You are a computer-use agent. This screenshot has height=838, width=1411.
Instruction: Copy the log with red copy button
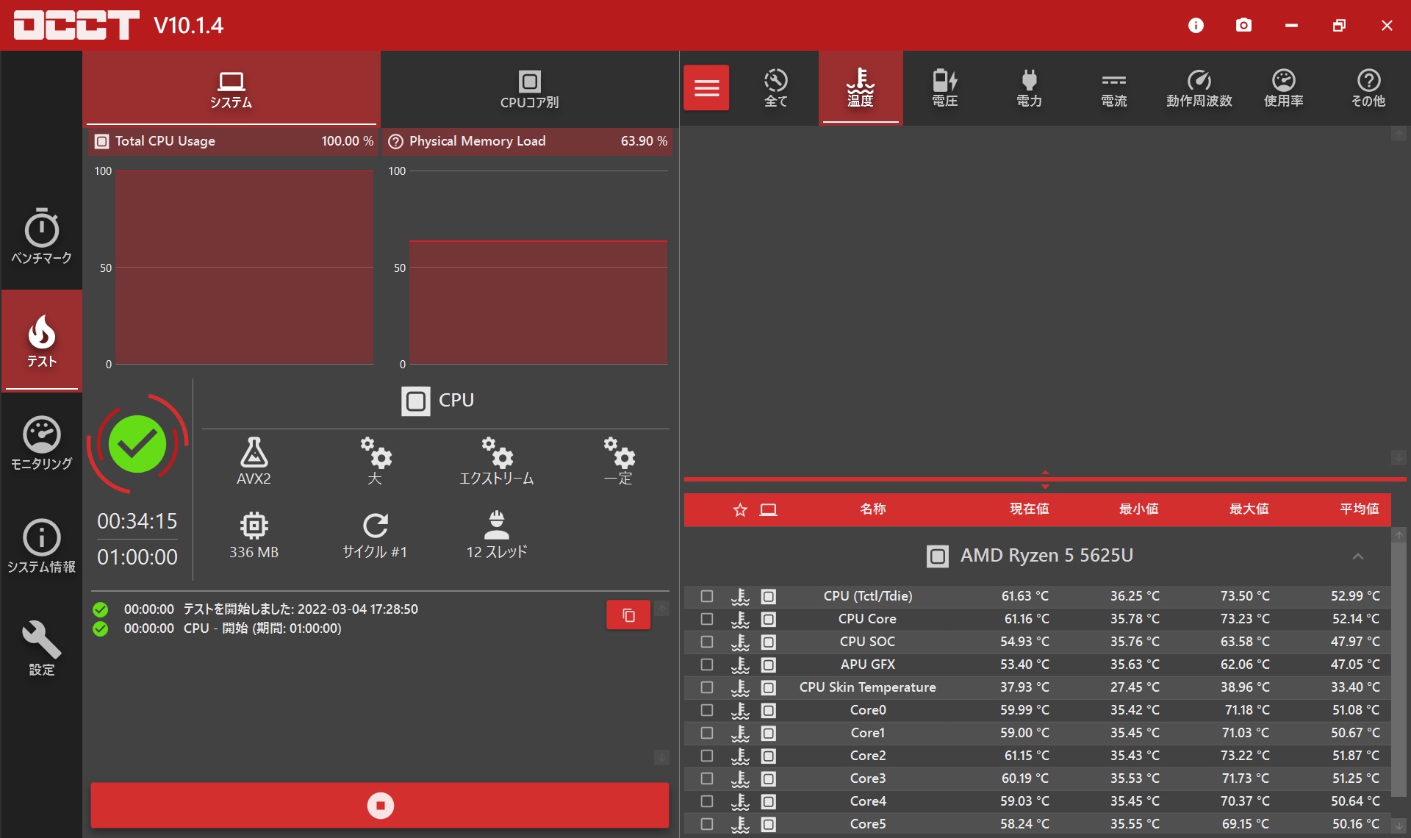tap(628, 615)
